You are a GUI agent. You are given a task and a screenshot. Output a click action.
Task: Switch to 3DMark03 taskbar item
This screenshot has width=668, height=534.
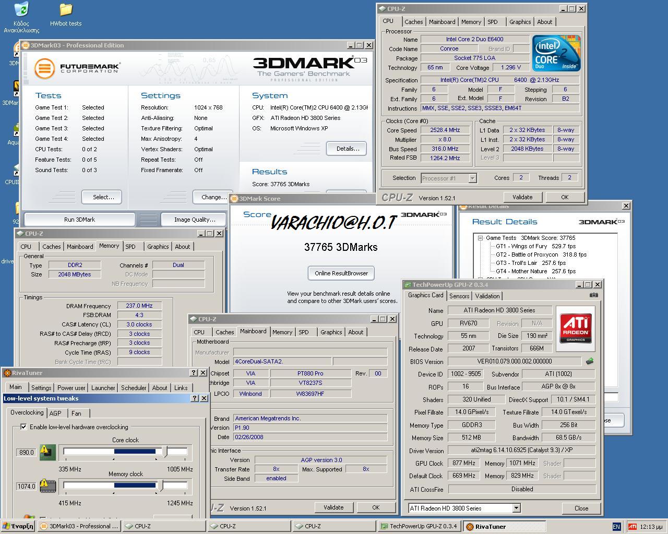pyautogui.click(x=79, y=527)
